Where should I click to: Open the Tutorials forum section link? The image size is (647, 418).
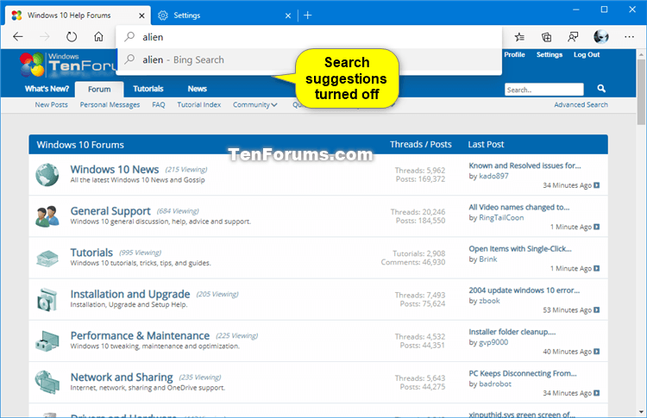(x=91, y=253)
